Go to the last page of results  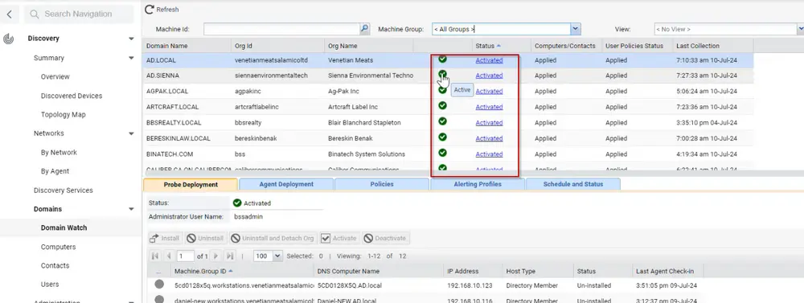(229, 256)
